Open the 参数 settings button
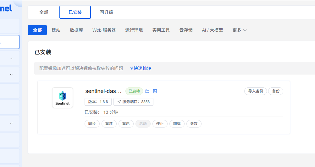The image size is (315, 167). tap(194, 124)
